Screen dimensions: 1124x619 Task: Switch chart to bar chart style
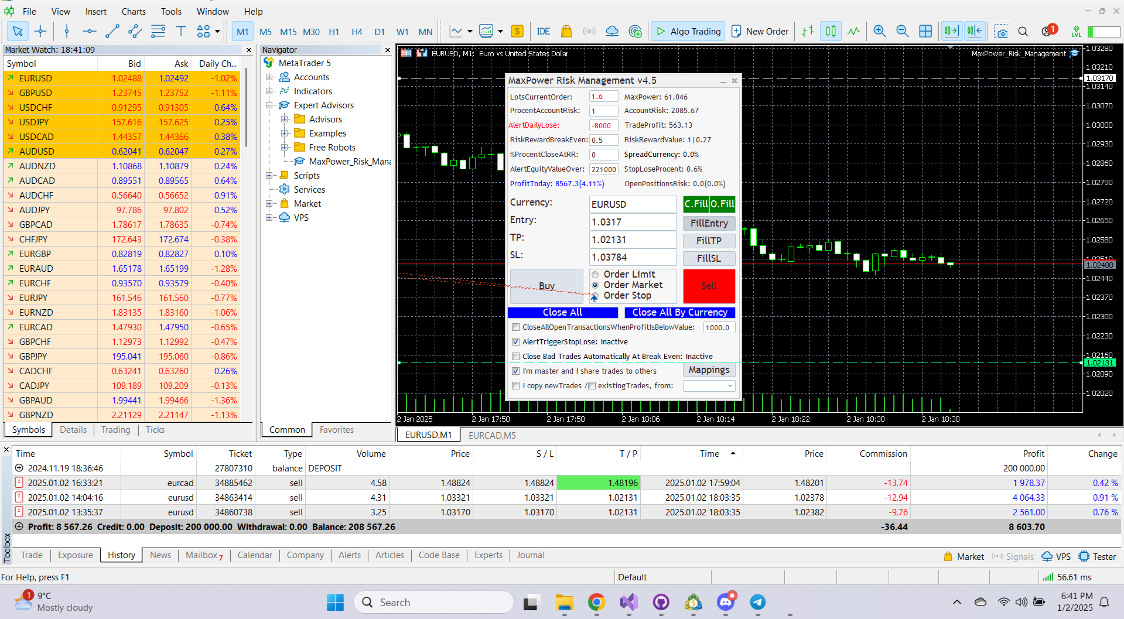(808, 31)
